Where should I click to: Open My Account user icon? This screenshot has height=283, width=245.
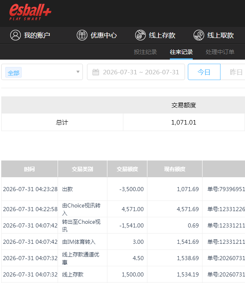[16, 35]
